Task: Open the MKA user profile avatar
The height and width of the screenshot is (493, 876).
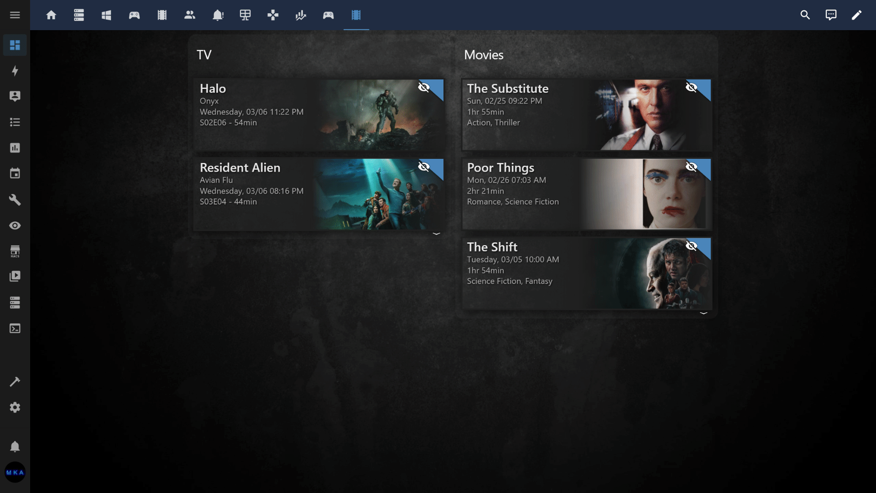Action: tap(15, 472)
